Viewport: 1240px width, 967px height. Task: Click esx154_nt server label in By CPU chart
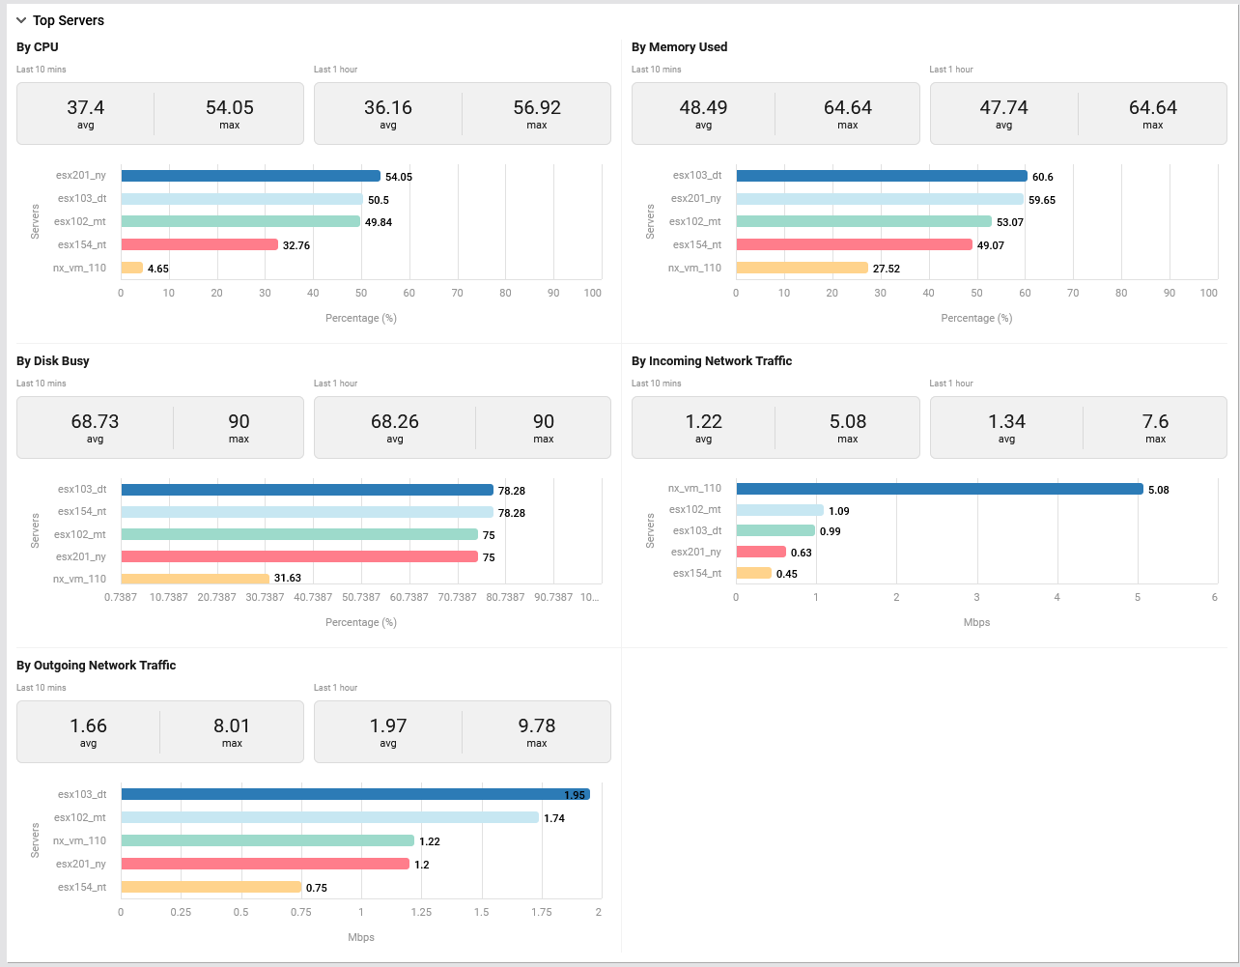click(81, 245)
